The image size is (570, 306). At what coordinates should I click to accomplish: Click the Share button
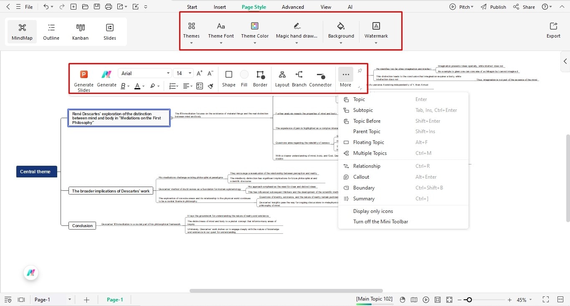click(x=524, y=7)
